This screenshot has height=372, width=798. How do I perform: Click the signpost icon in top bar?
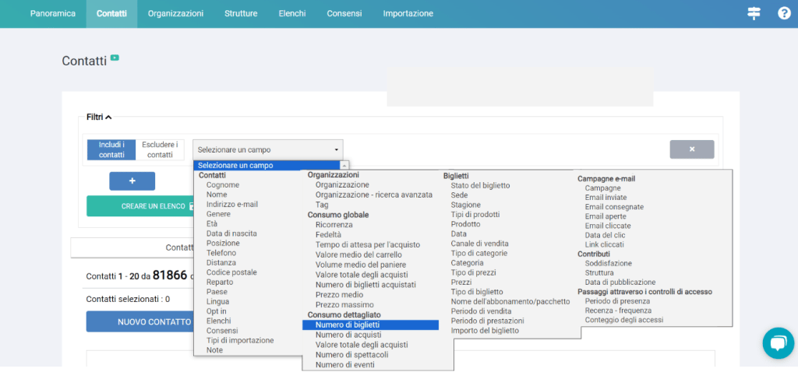pos(754,13)
